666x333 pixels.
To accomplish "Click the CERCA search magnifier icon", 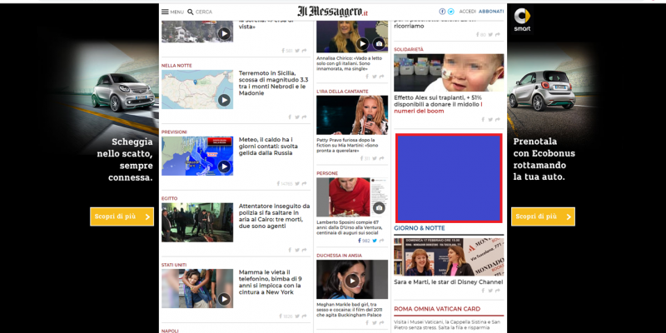I will (x=191, y=12).
